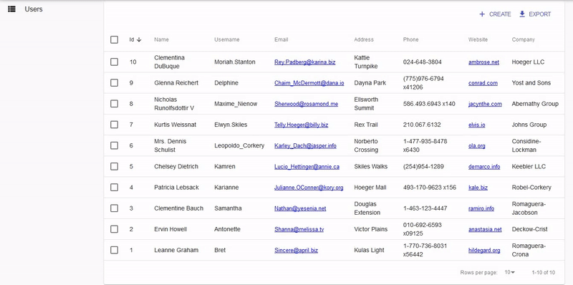This screenshot has width=573, height=285.
Task: Click the Id column sort arrow
Action: 139,39
